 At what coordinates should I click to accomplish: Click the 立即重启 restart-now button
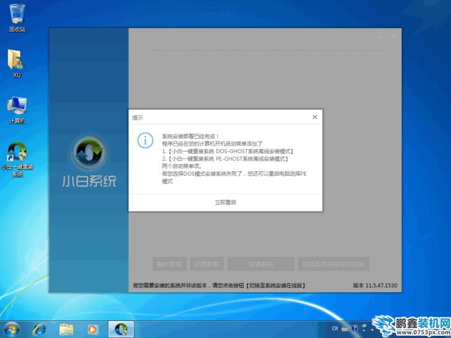pyautogui.click(x=225, y=203)
